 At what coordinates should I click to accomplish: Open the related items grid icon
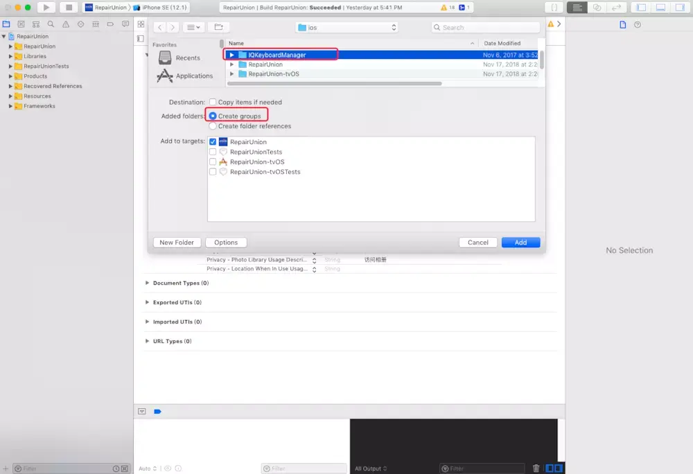(141, 24)
